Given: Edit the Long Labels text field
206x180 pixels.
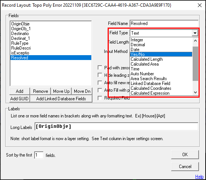Looking at the screenshot, I should 117,126.
